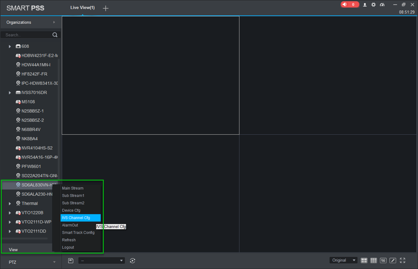Switch to the Live View(1) tab
The height and width of the screenshot is (269, 418).
point(83,7)
